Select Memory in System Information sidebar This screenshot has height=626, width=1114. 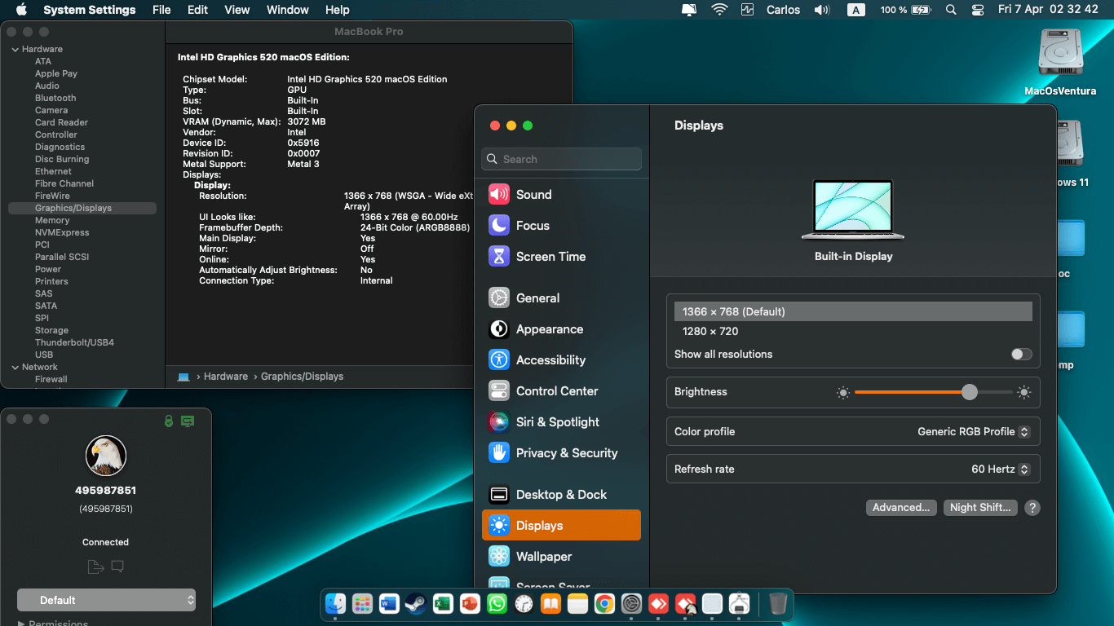tap(52, 221)
